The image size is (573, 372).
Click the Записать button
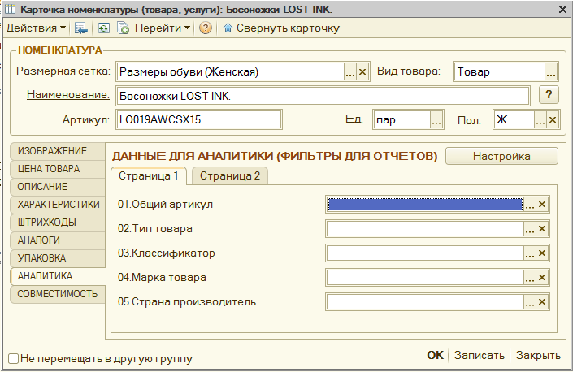pos(479,355)
